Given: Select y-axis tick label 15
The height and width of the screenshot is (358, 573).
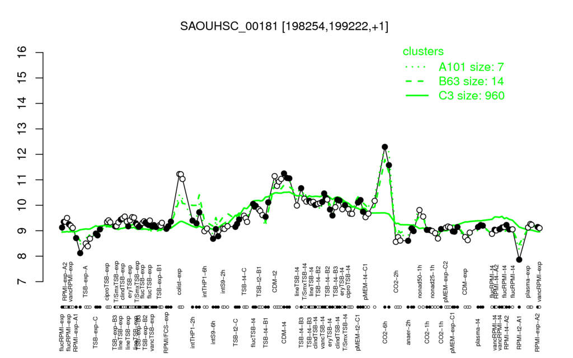Looking at the screenshot, I should click(22, 78).
